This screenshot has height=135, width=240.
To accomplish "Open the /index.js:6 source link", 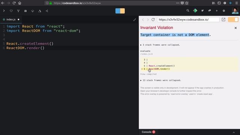I will (146, 54).
